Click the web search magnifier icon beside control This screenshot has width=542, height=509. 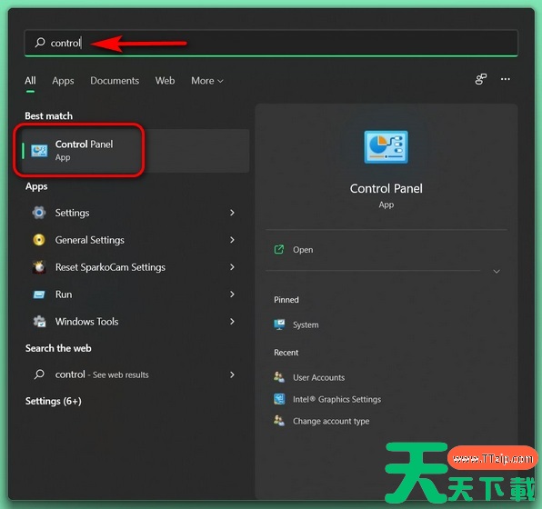pos(39,374)
